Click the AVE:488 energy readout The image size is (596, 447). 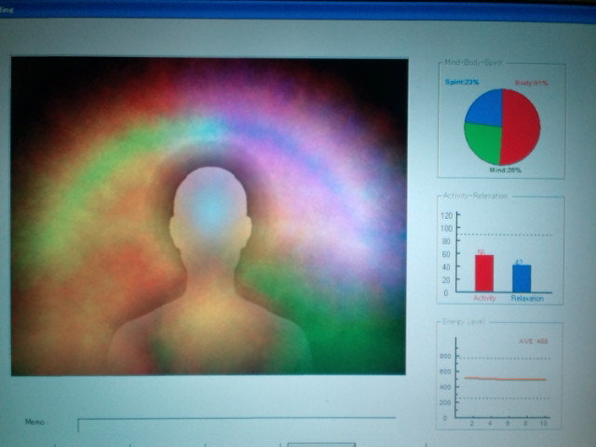pyautogui.click(x=533, y=342)
